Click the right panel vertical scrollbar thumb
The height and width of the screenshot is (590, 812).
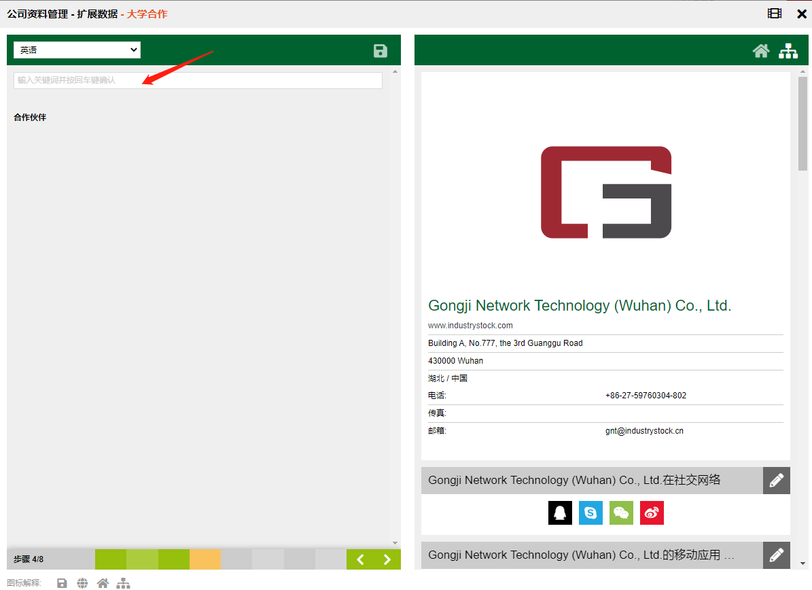pyautogui.click(x=802, y=124)
